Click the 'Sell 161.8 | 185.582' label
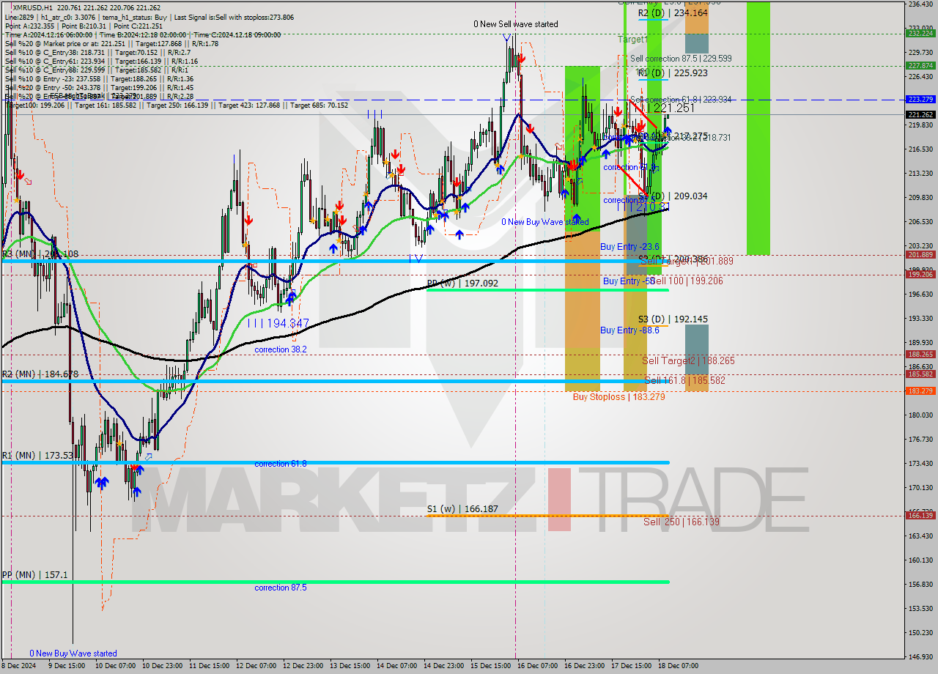938x674 pixels. coord(684,380)
